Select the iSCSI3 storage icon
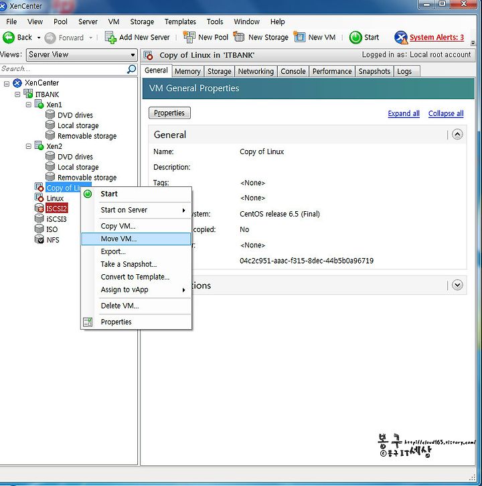The image size is (482, 486). [39, 219]
